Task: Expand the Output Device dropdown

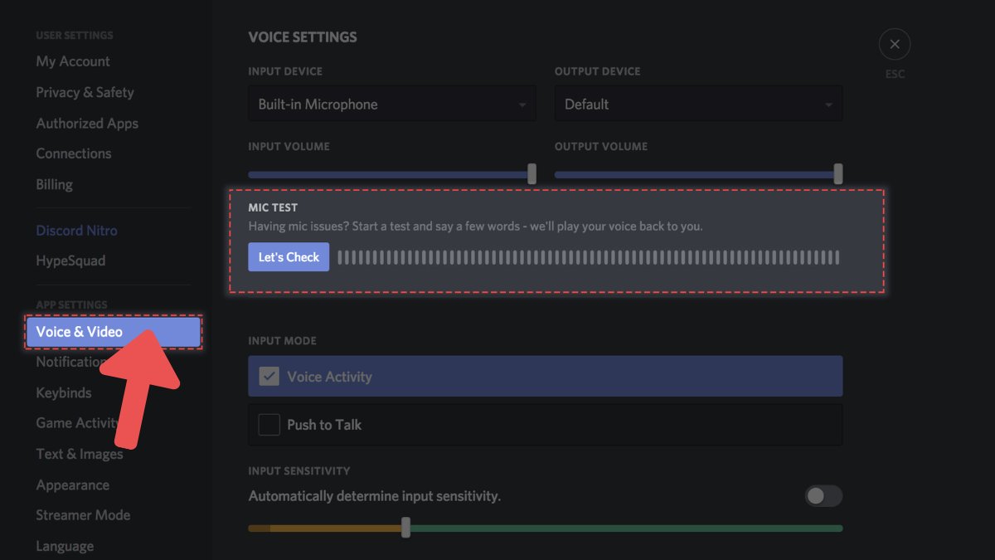Action: tap(698, 105)
